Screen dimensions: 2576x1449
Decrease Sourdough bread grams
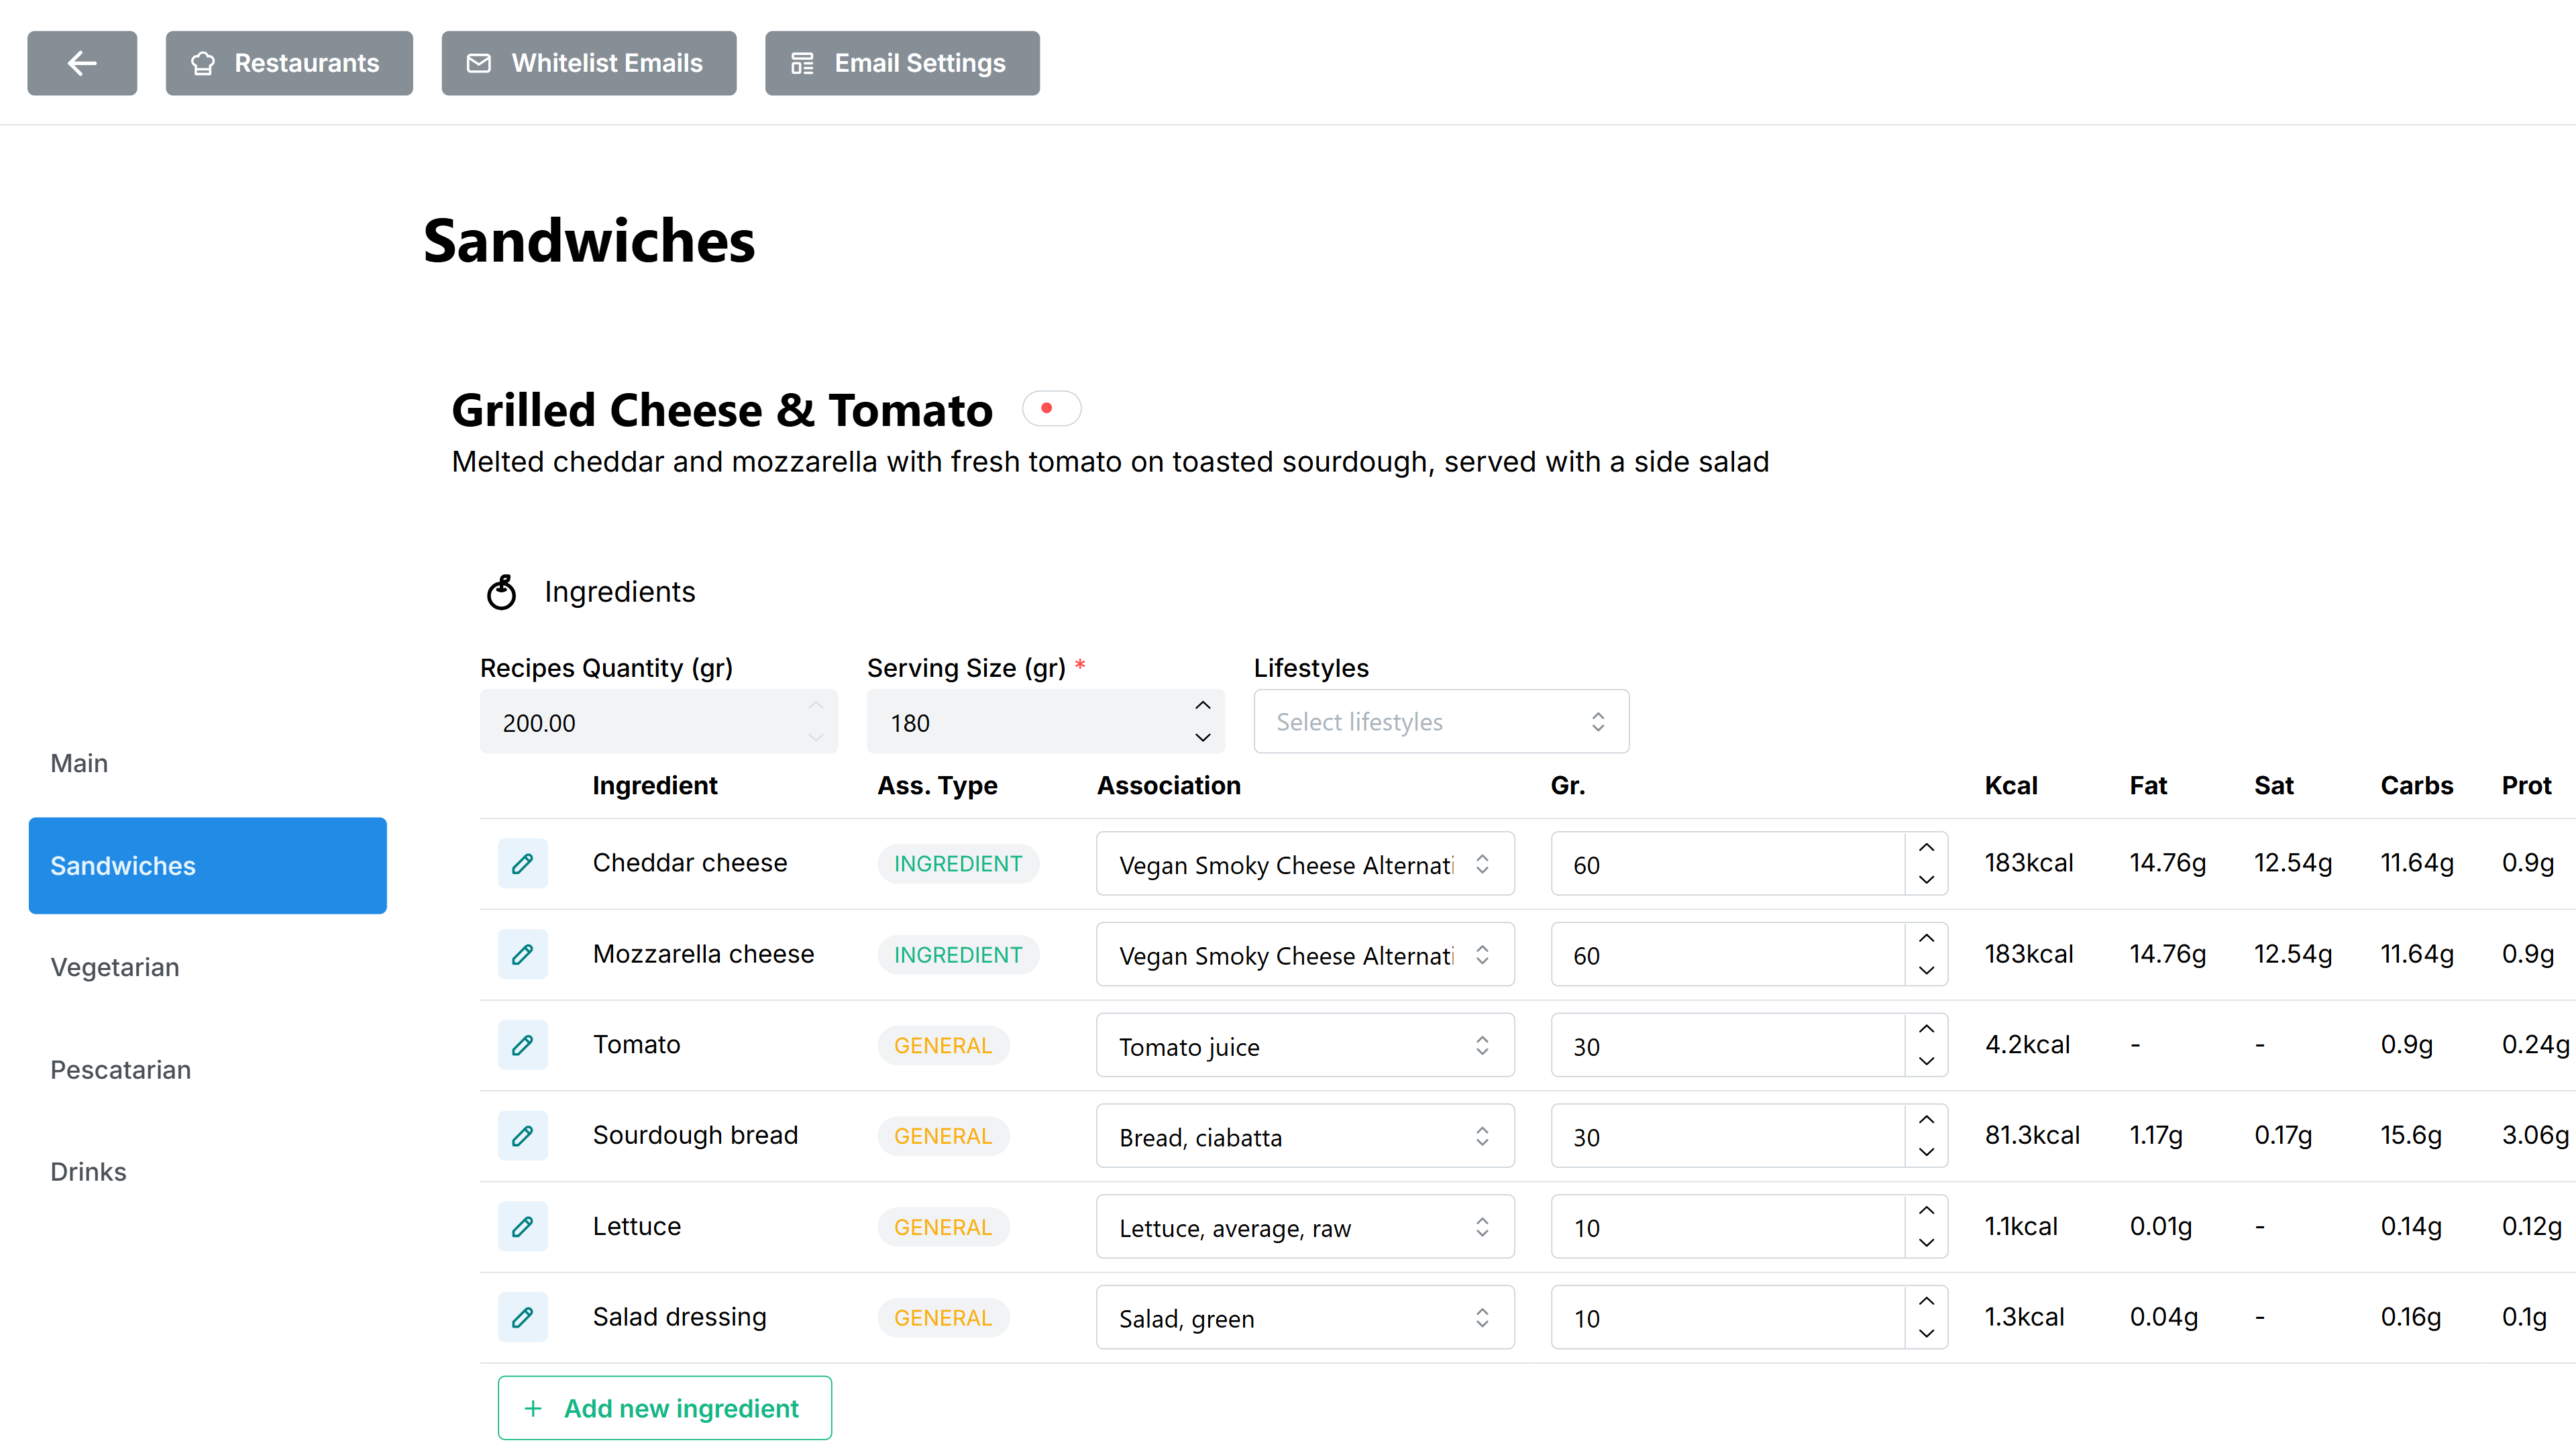(x=1927, y=1152)
